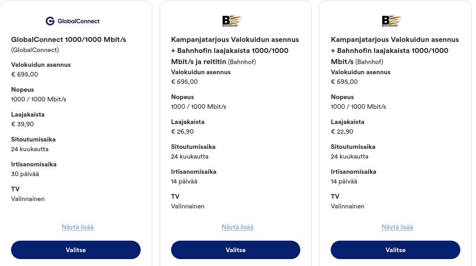Click the GlobalConnect logo
The height and width of the screenshot is (266, 476).
click(x=72, y=21)
